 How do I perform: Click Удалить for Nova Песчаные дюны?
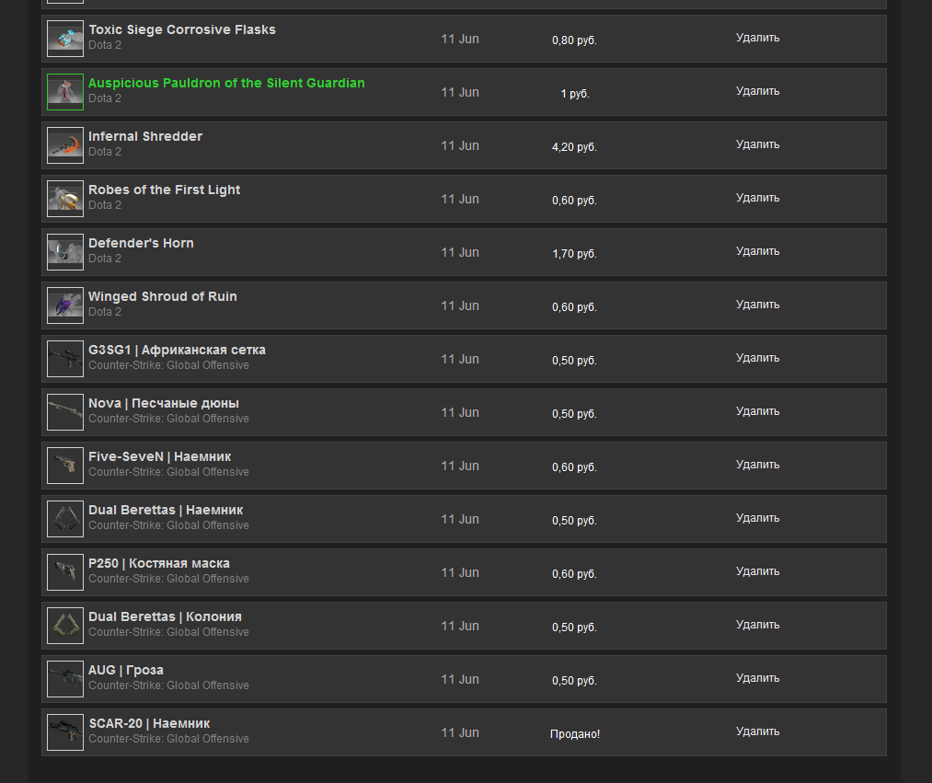(757, 411)
